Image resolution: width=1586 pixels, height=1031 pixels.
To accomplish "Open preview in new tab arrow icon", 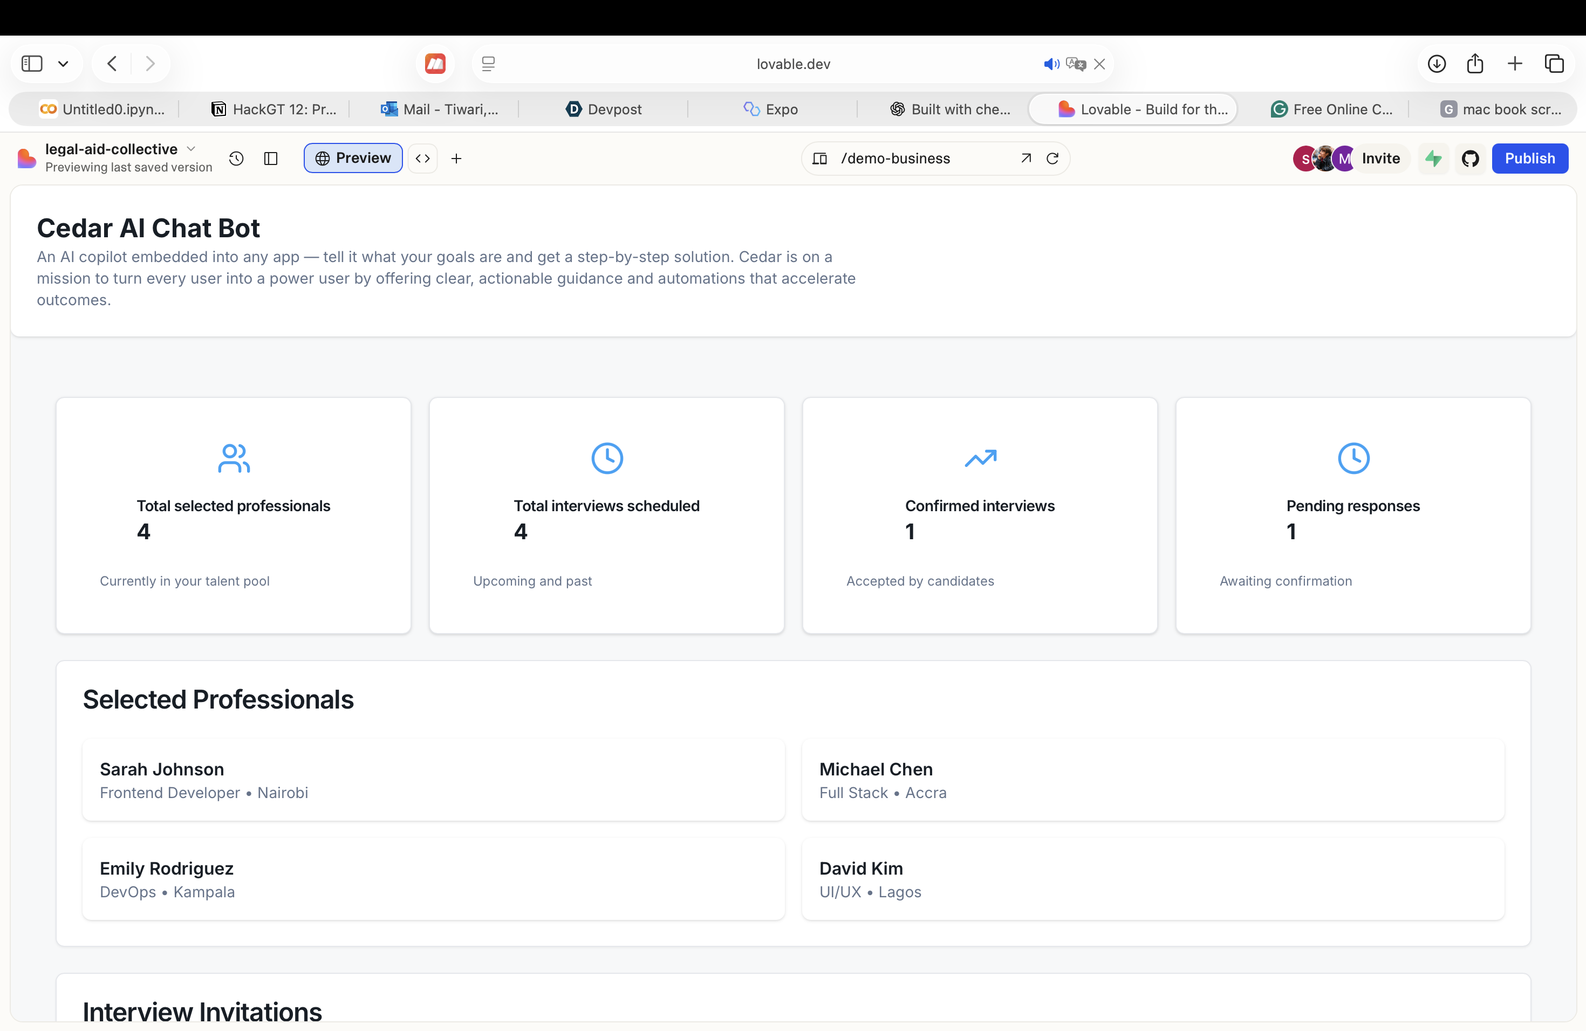I will (x=1026, y=159).
